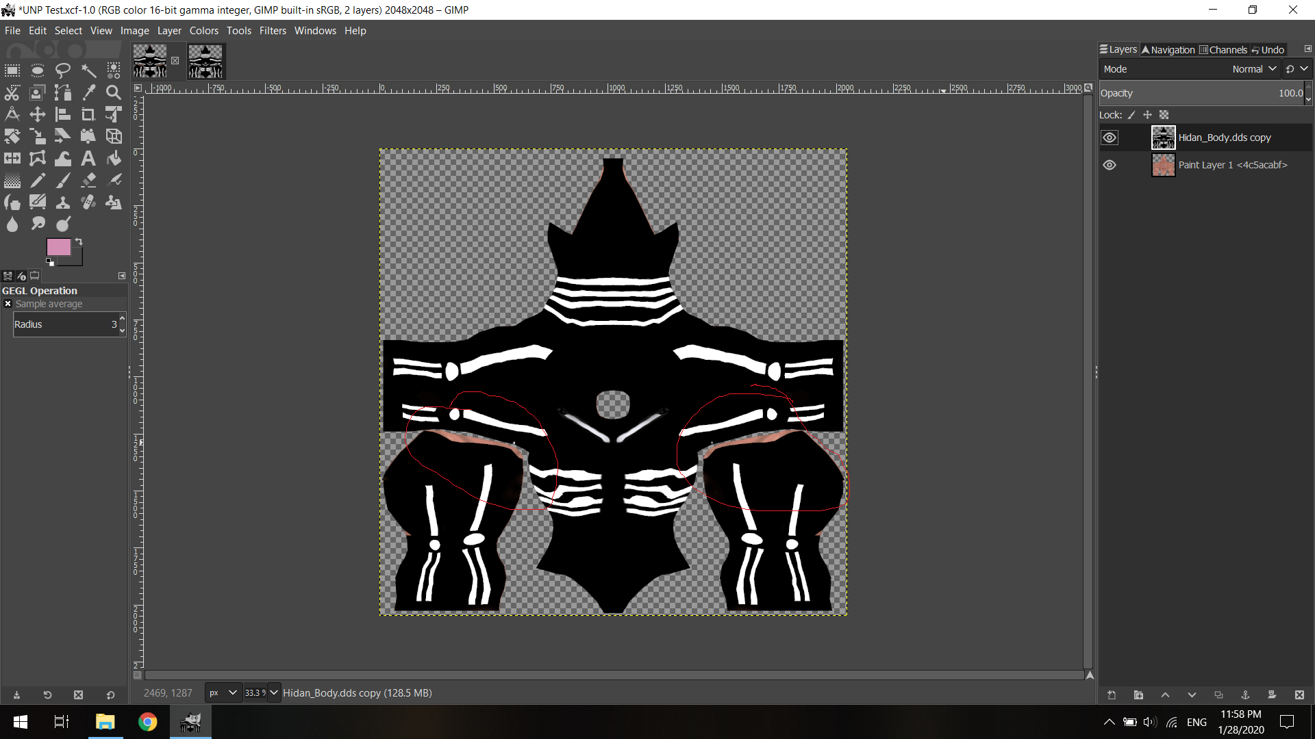The width and height of the screenshot is (1315, 739).
Task: Anchor the floating layer
Action: [1246, 695]
